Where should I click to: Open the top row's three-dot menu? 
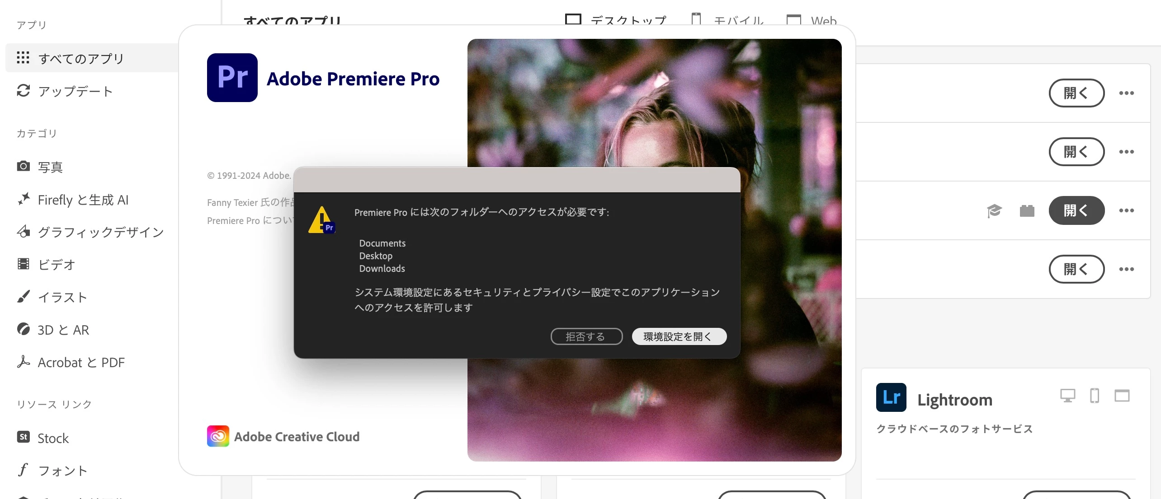click(1126, 93)
